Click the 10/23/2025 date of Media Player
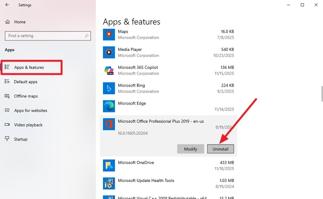 224,55
